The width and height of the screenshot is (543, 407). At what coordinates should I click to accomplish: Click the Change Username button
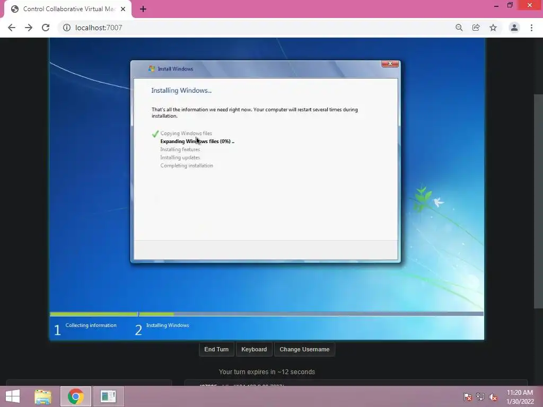click(304, 349)
